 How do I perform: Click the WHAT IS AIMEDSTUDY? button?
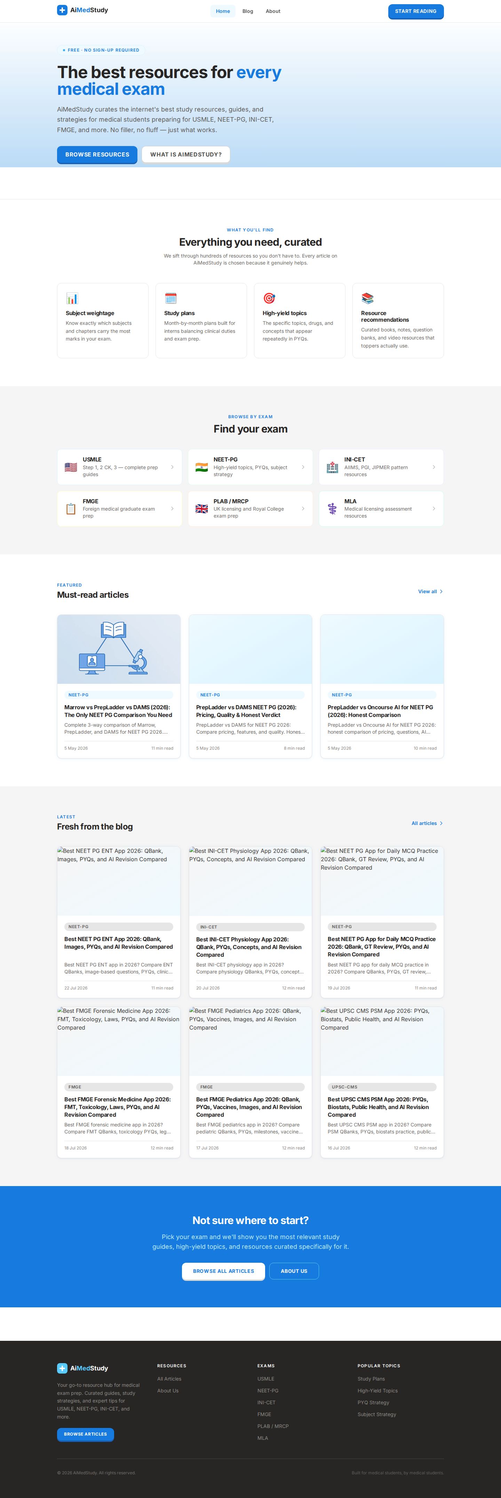click(186, 155)
